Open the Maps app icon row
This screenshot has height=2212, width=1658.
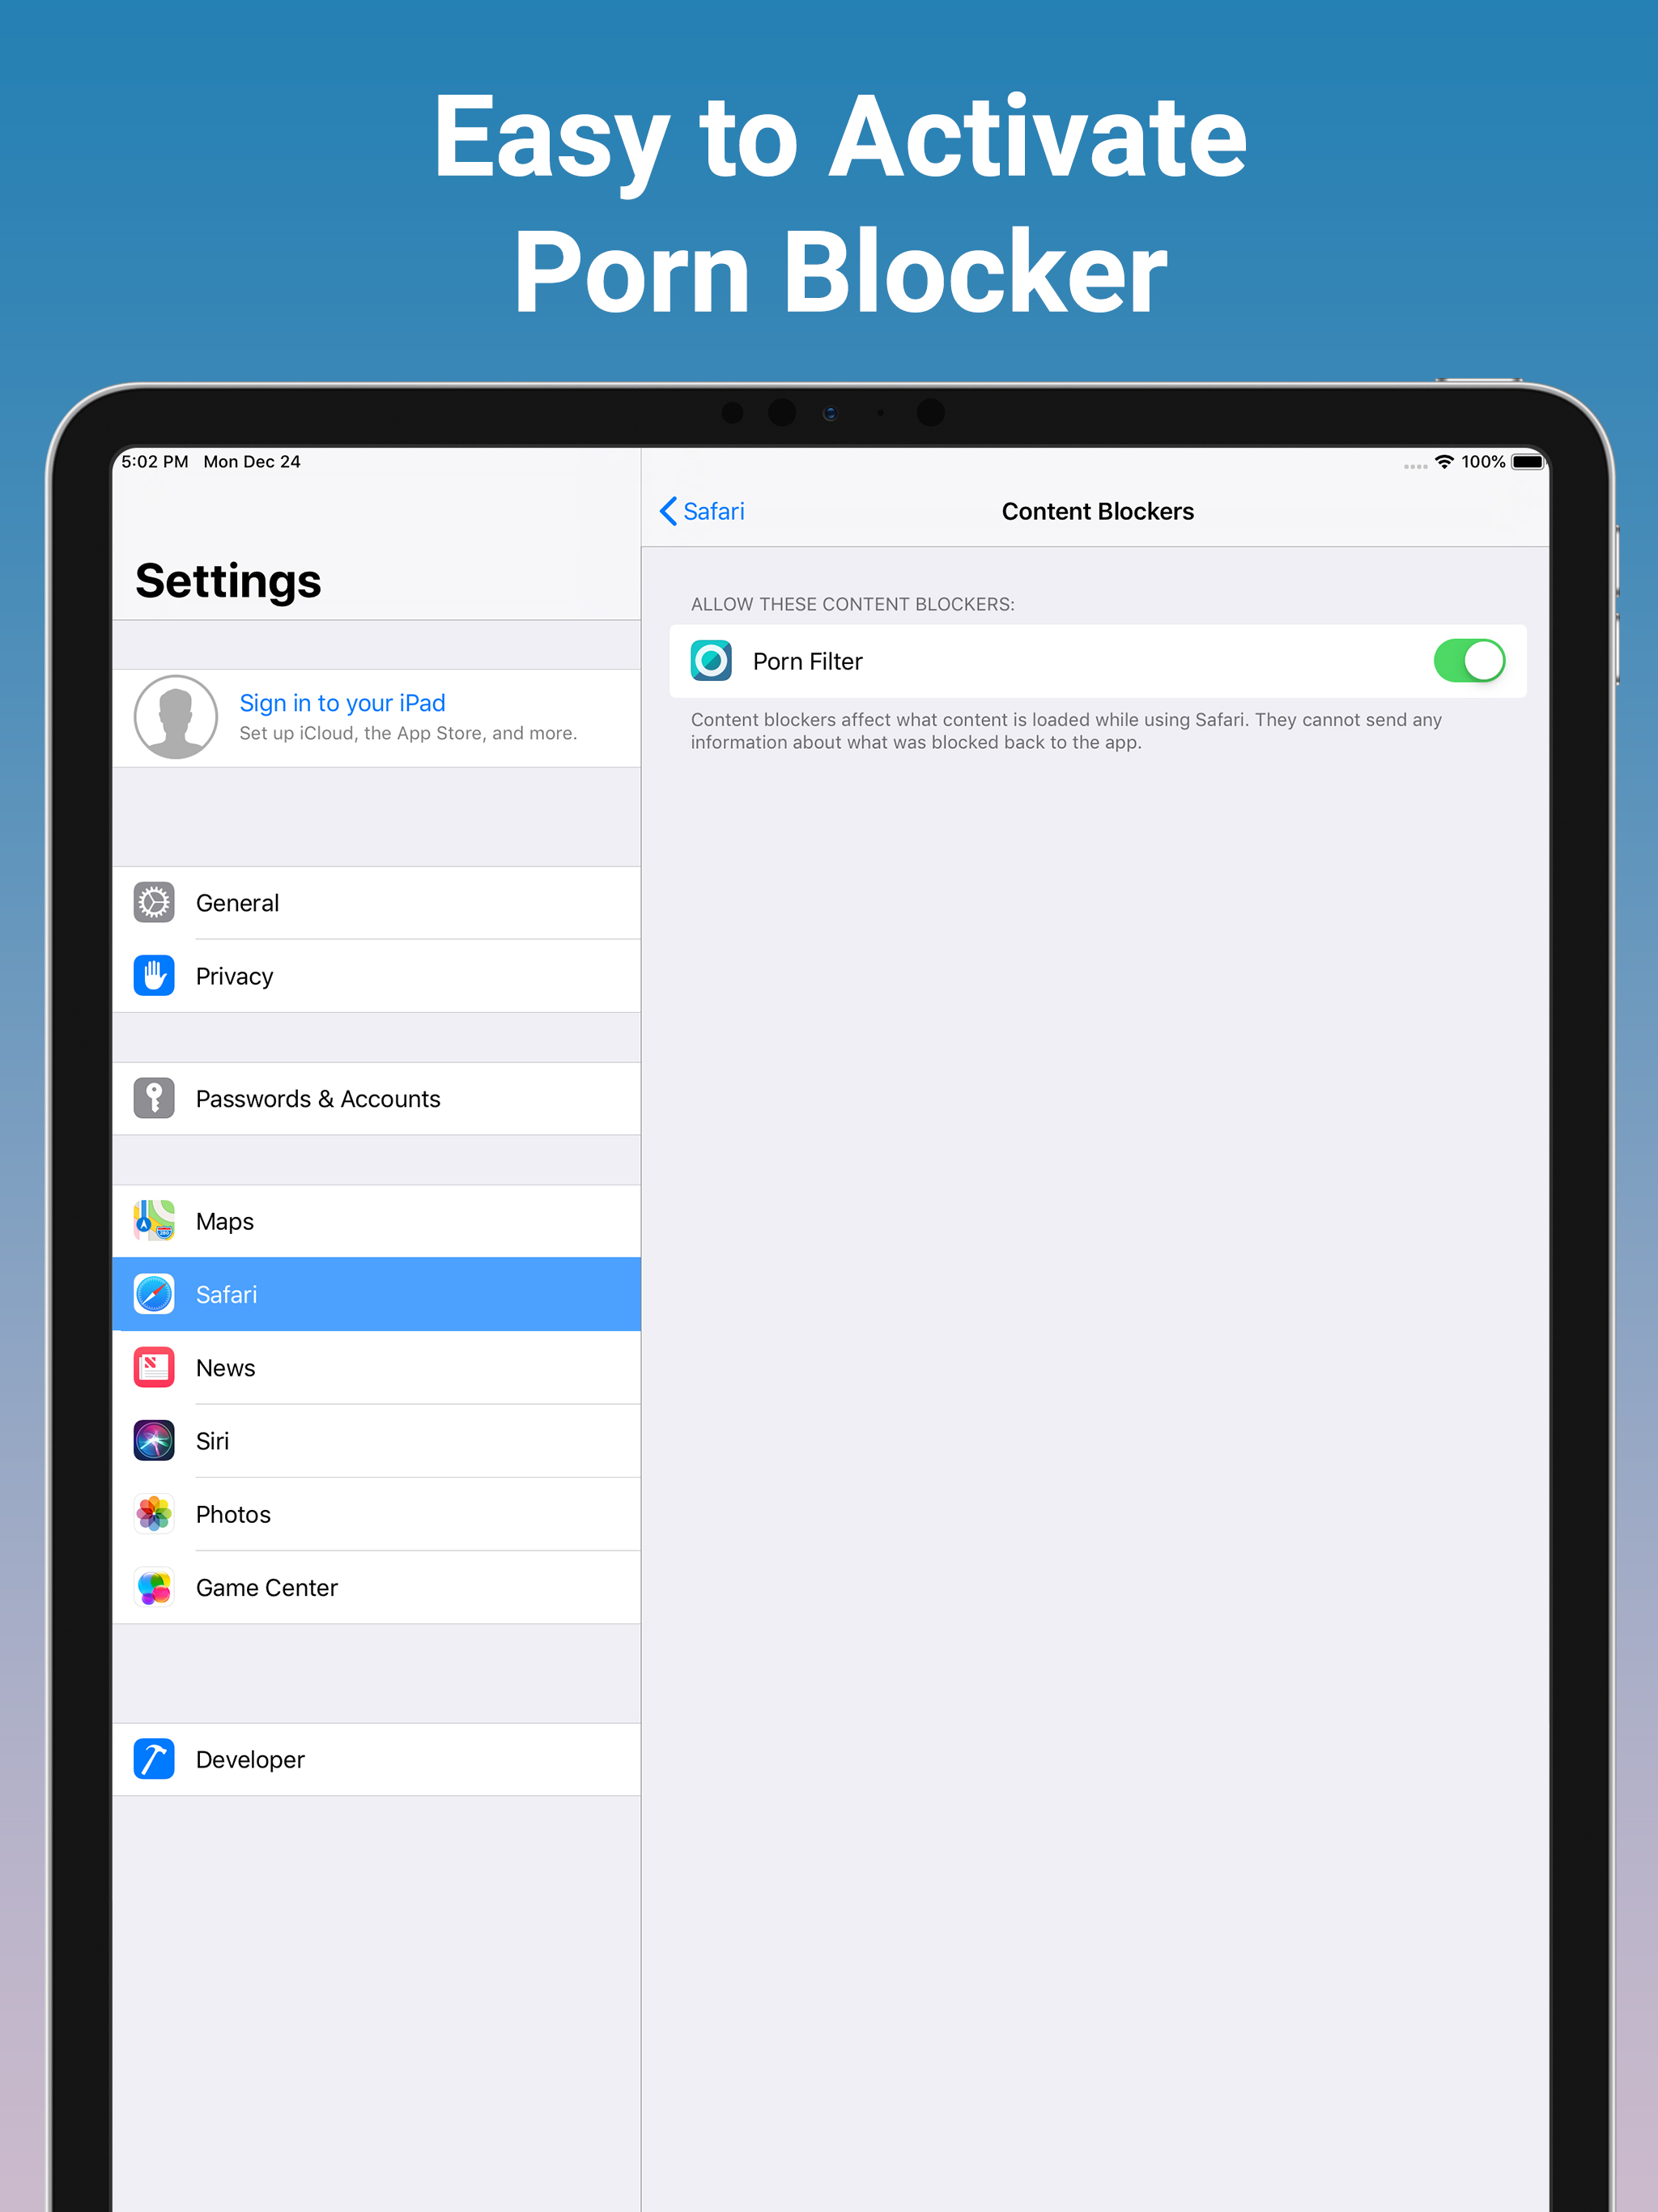point(376,1221)
